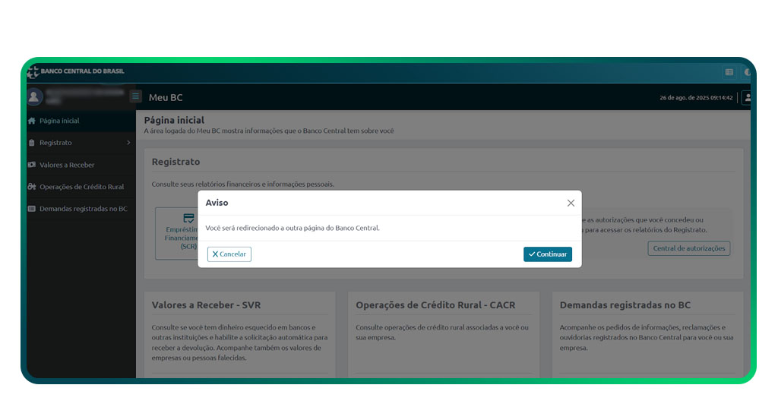
Task: Click the Aviso dialog title
Action: tap(217, 203)
